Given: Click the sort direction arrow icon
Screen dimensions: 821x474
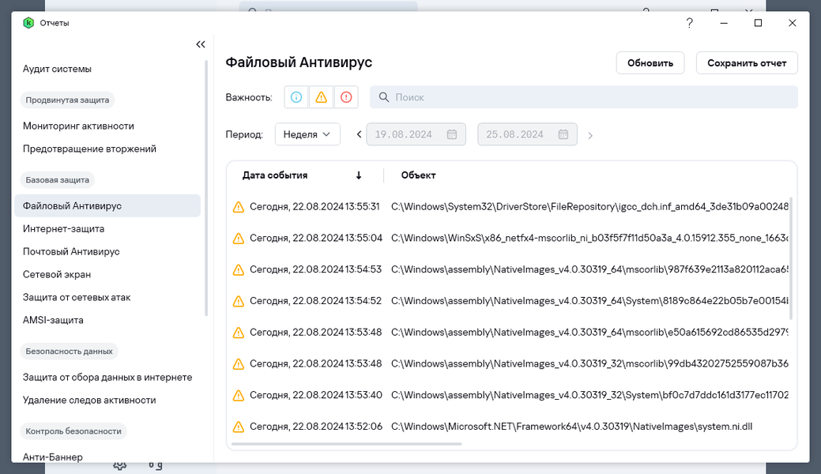Looking at the screenshot, I should 359,175.
